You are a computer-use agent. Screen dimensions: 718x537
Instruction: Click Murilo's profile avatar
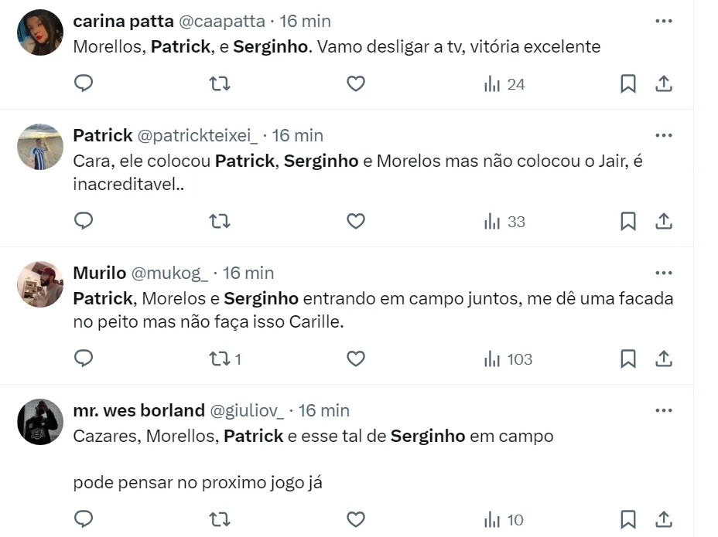point(40,284)
